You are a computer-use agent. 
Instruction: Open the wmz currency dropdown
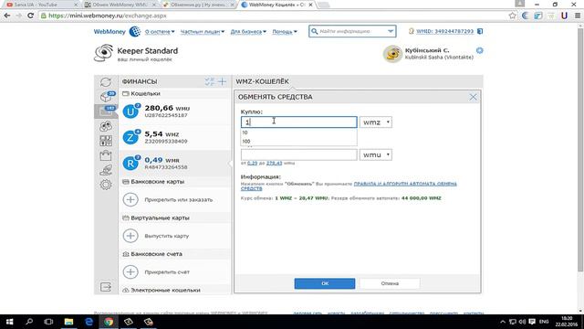pyautogui.click(x=375, y=122)
